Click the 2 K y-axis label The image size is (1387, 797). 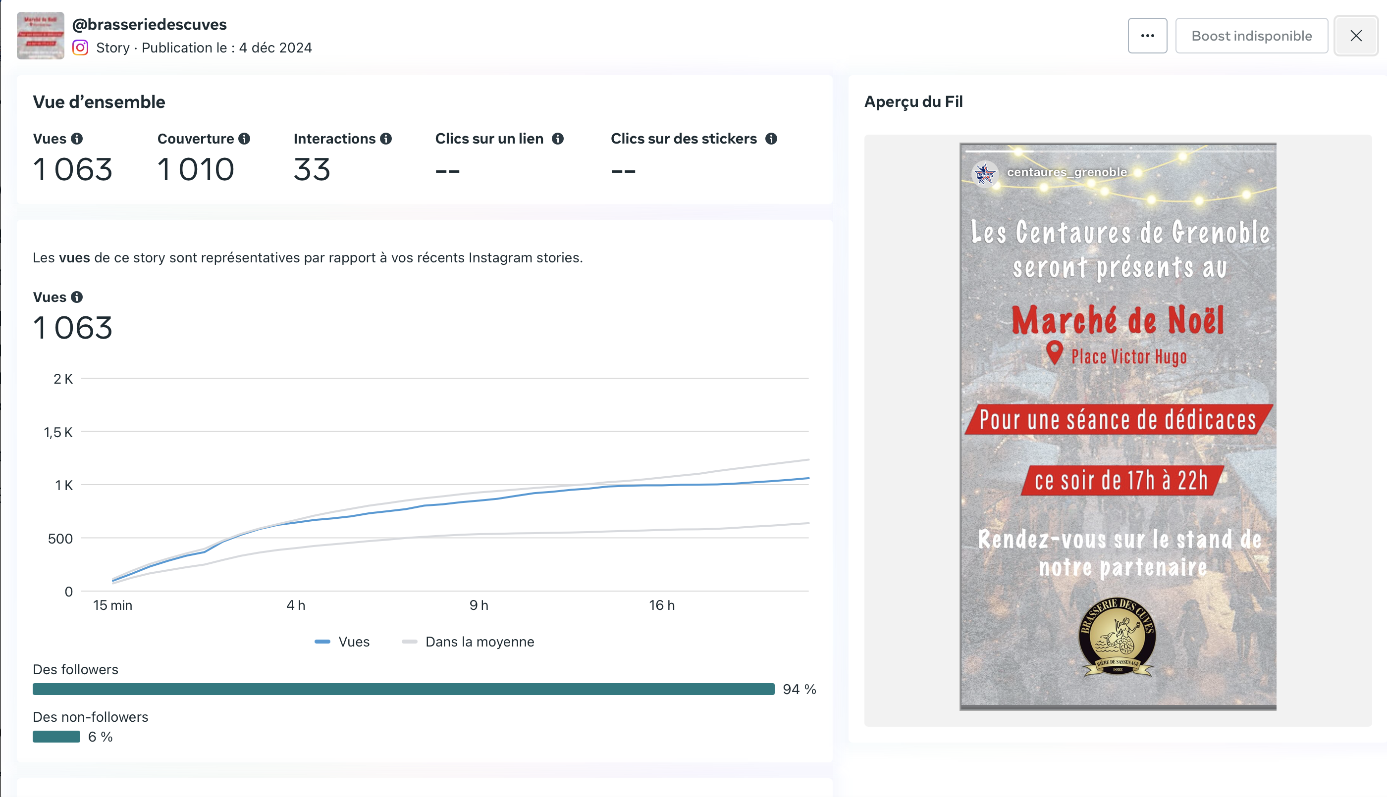click(63, 379)
